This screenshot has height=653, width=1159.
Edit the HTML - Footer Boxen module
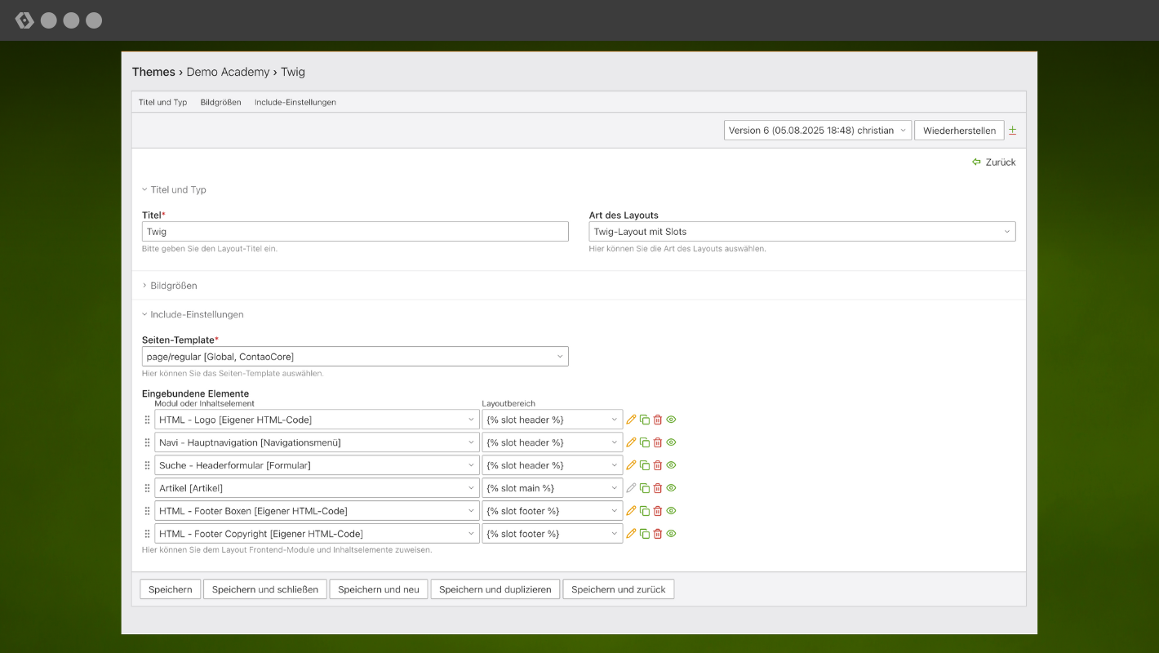(631, 511)
